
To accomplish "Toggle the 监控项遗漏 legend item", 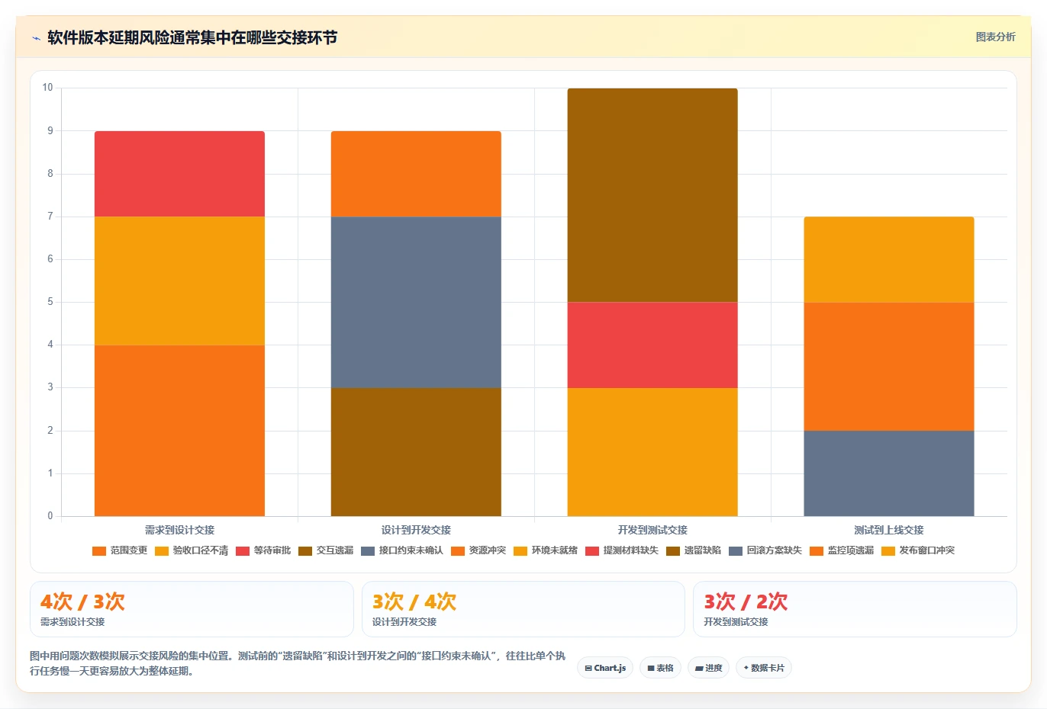I will tap(842, 550).
